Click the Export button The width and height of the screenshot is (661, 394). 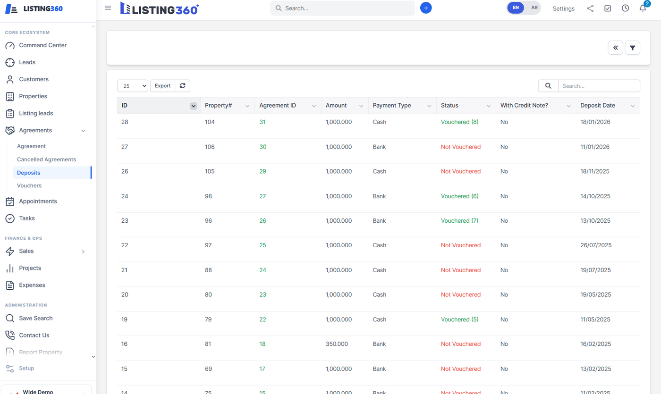(162, 86)
